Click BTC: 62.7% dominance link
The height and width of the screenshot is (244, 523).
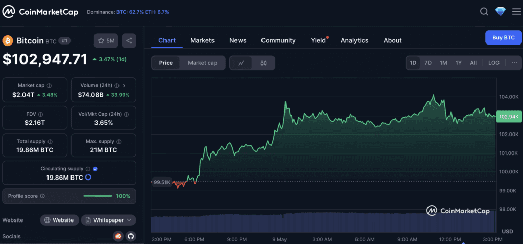130,12
